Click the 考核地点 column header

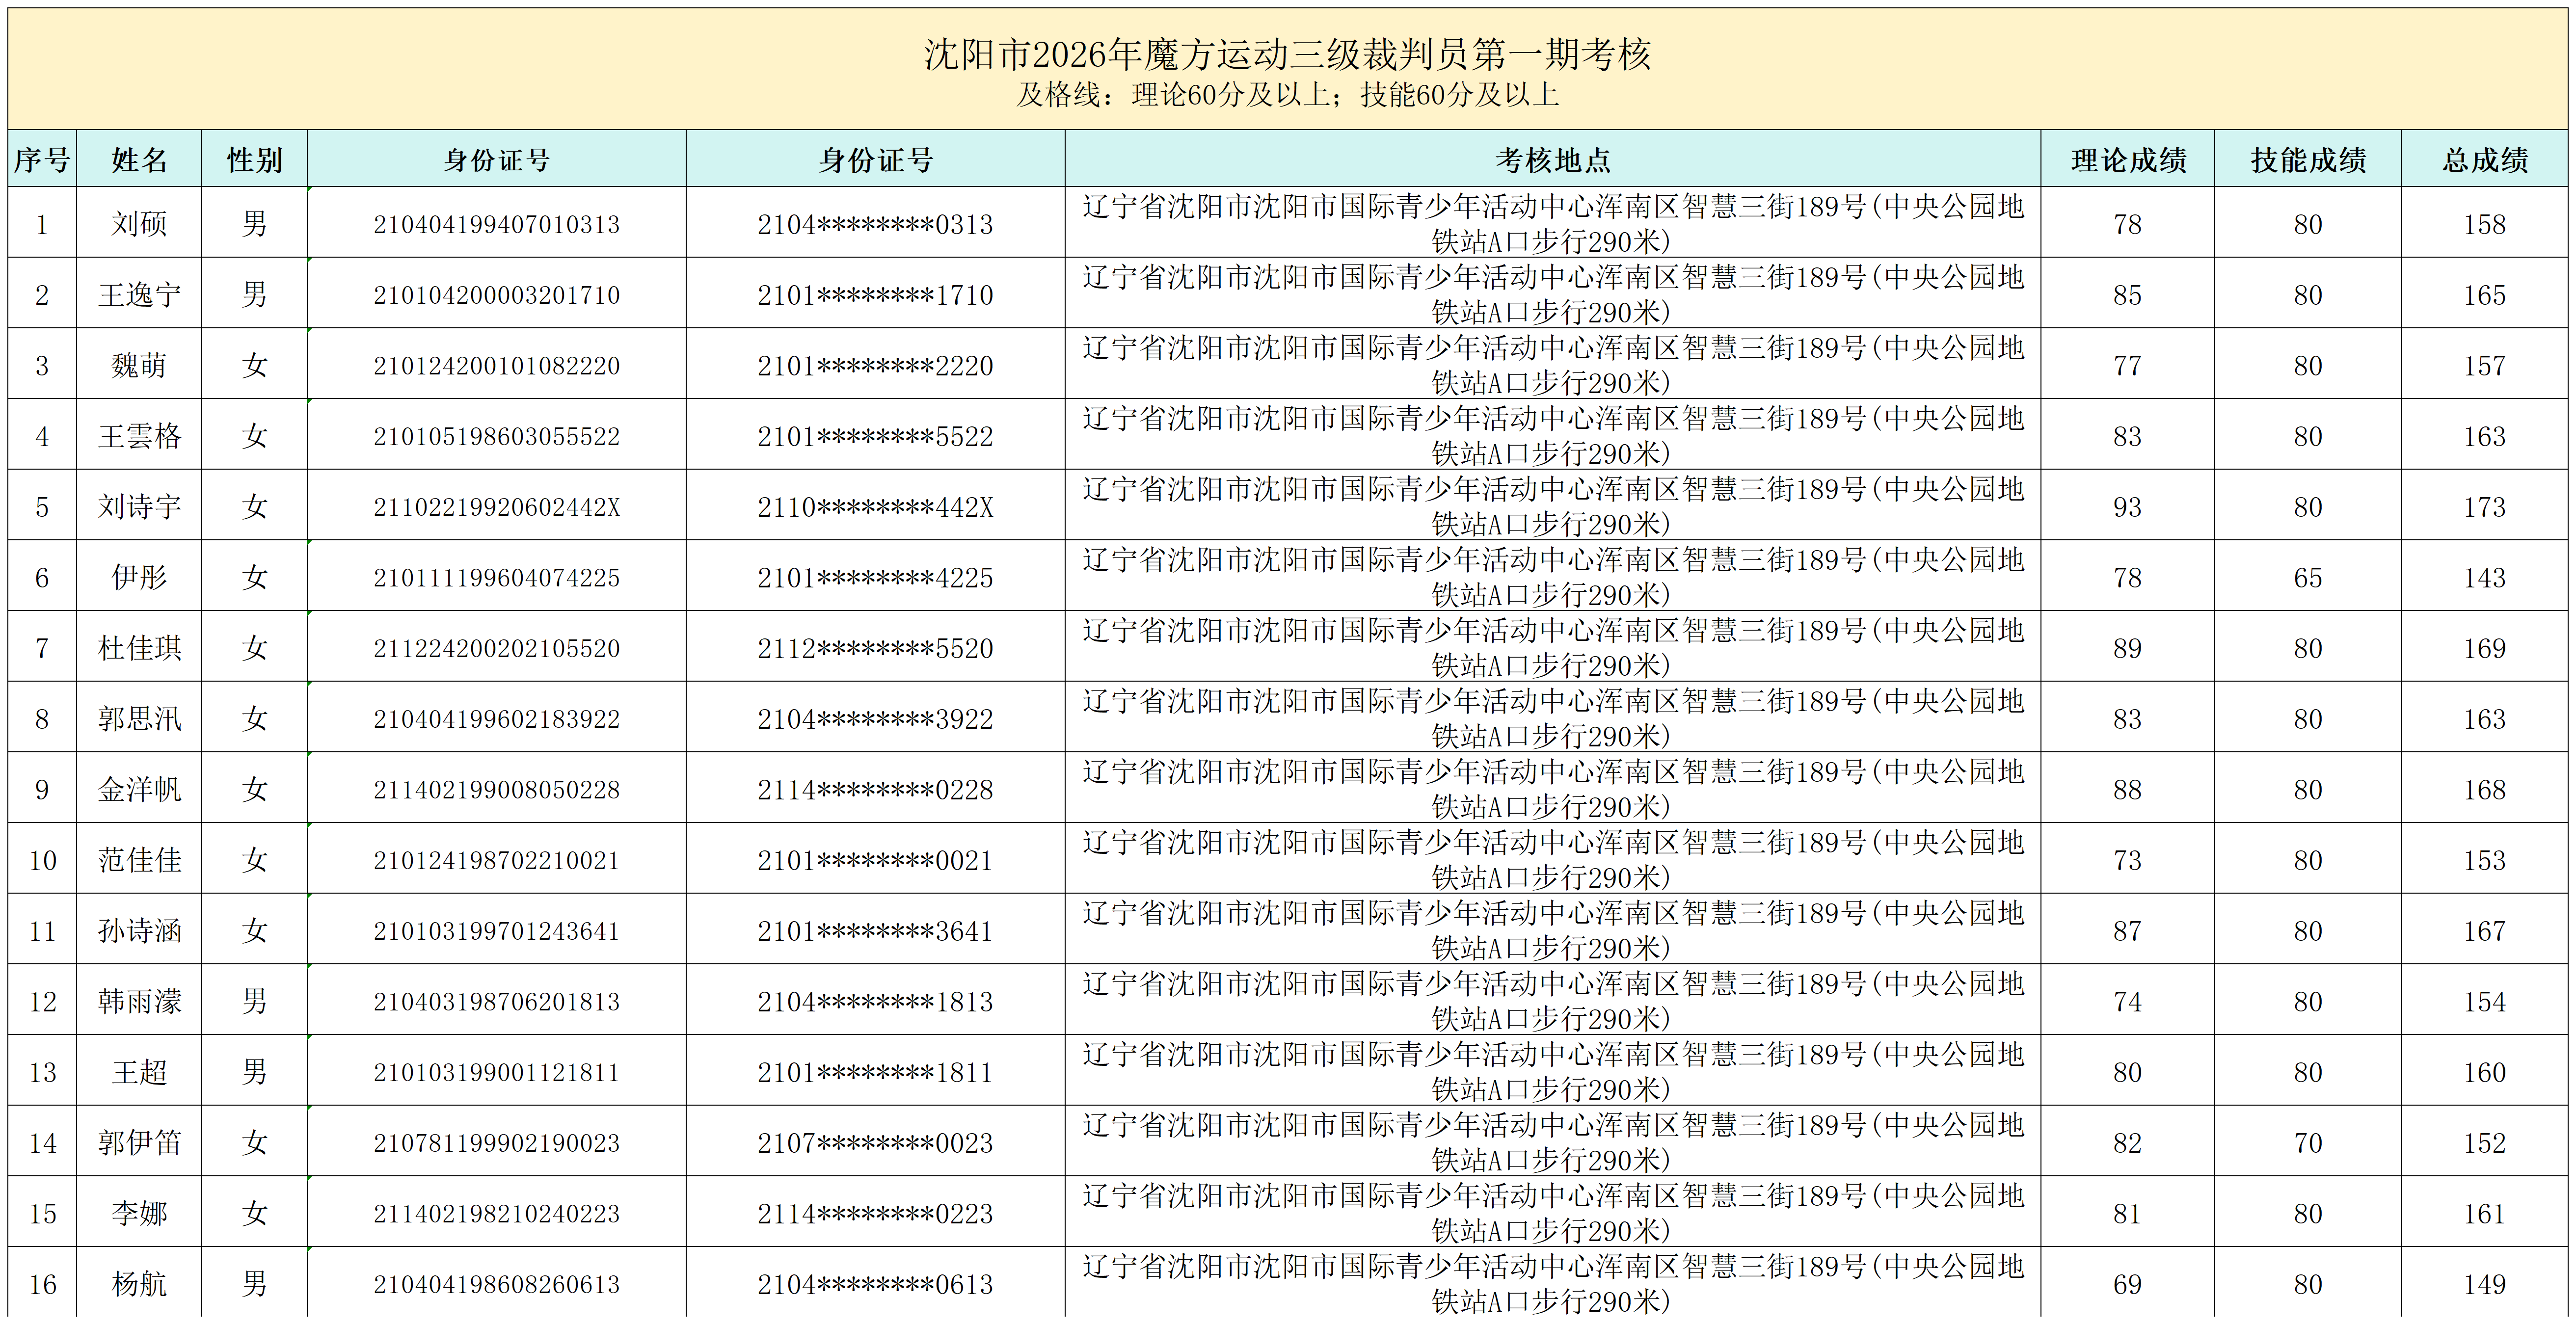click(1552, 159)
